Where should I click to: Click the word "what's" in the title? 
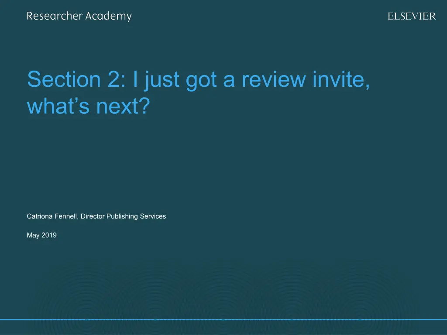[x=58, y=106]
